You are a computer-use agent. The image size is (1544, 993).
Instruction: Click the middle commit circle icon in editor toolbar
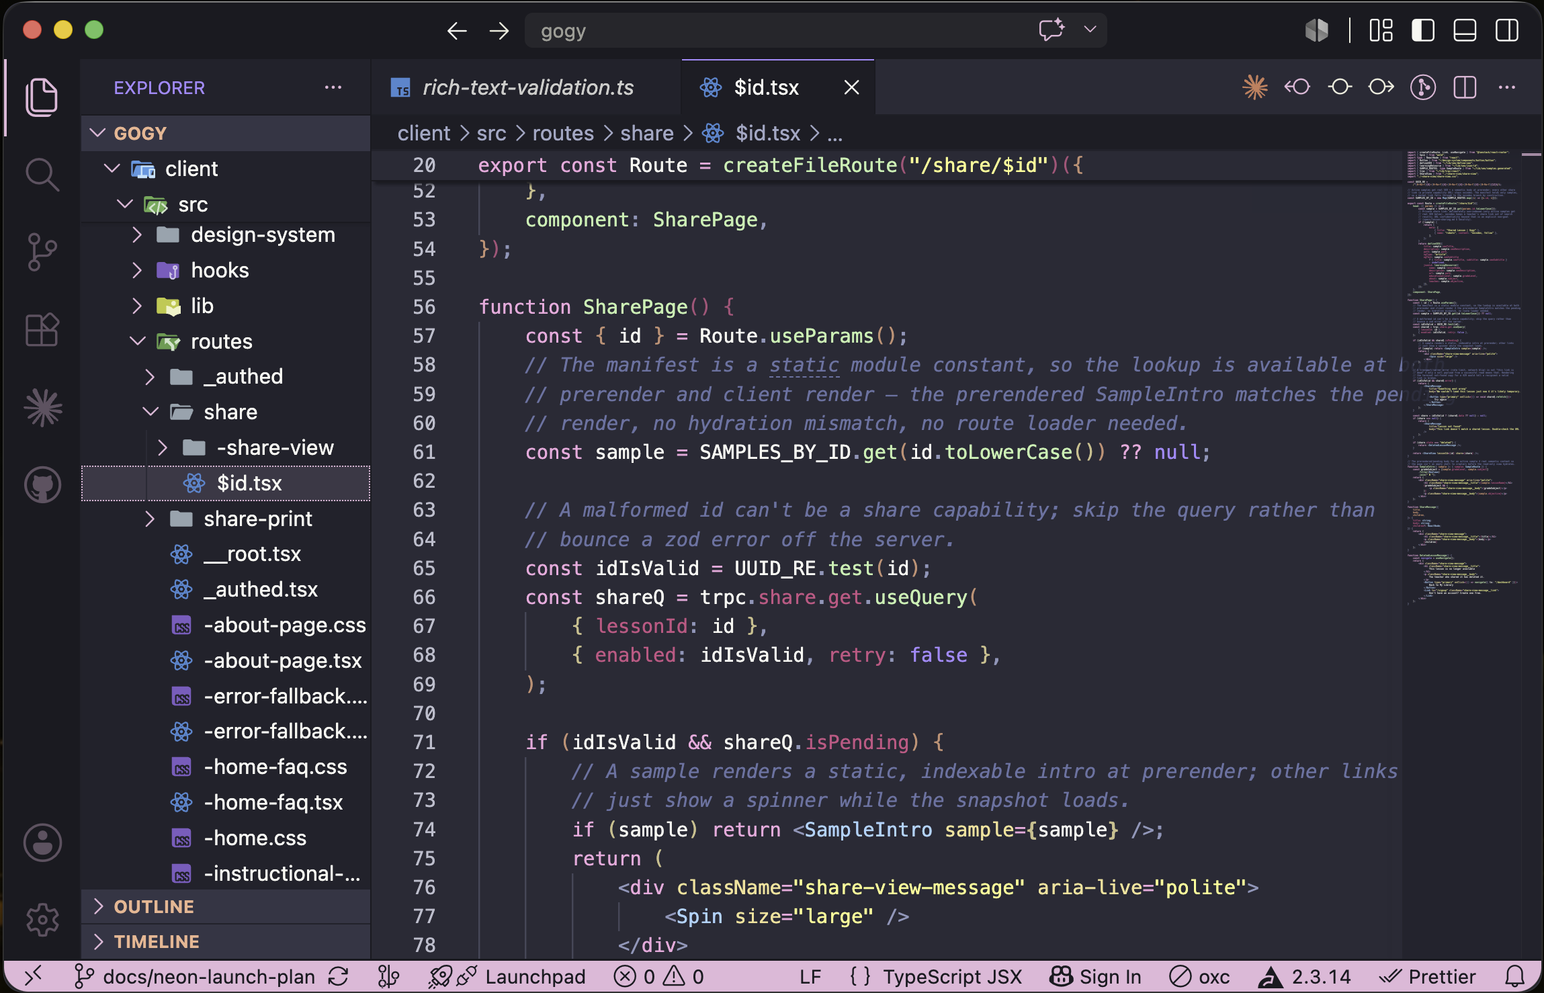[1340, 87]
